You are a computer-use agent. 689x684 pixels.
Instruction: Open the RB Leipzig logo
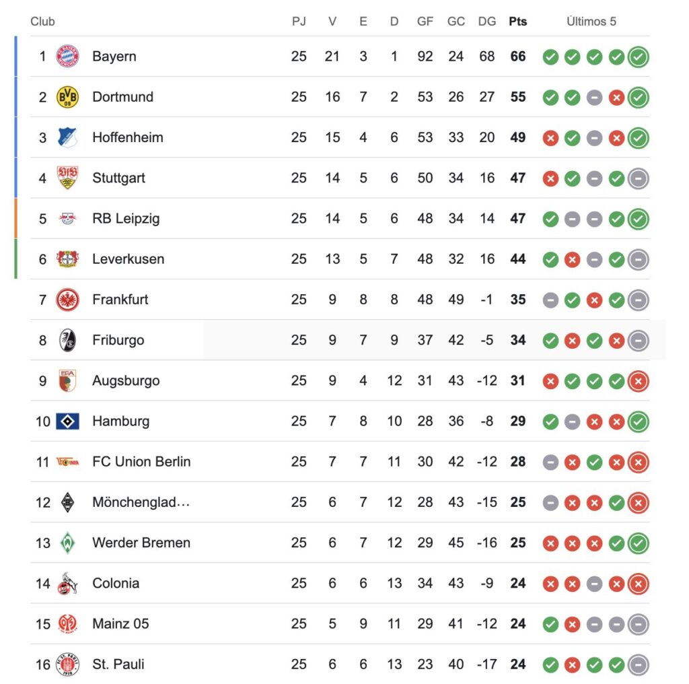67,219
